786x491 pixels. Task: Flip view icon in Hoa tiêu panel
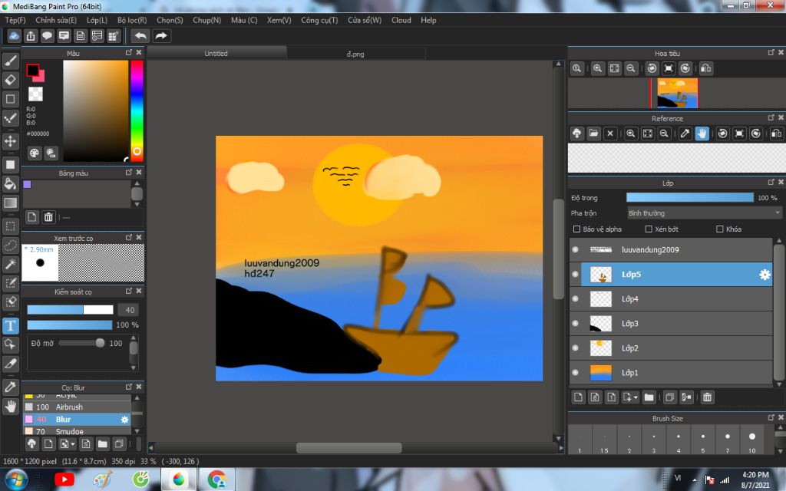coord(706,68)
